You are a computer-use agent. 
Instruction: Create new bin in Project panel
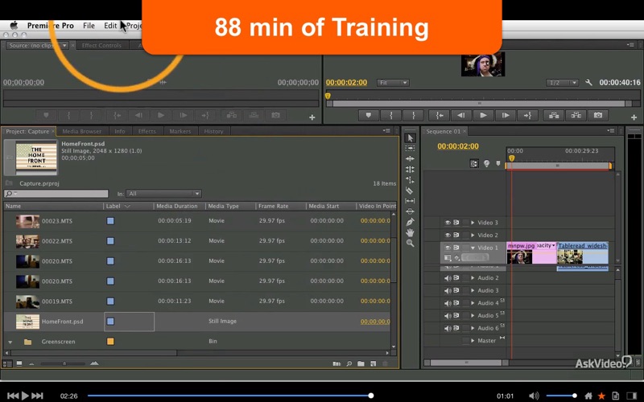point(361,363)
